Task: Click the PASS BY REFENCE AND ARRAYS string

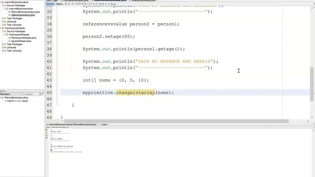Action: tap(174, 61)
